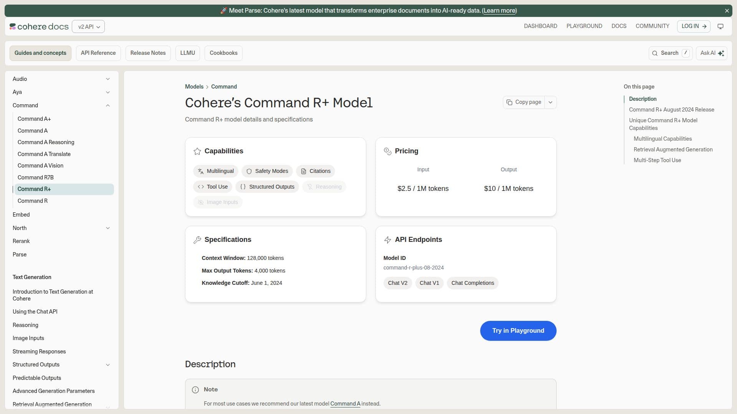Click the API Endpoints lightning icon
The image size is (737, 414).
(x=388, y=240)
